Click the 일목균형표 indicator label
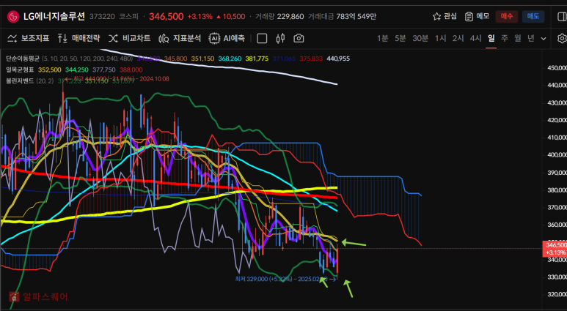The image size is (567, 311). point(20,70)
